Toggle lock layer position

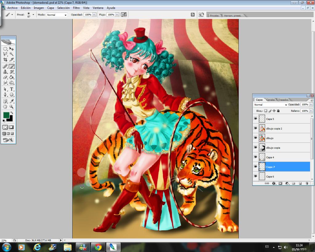274,111
